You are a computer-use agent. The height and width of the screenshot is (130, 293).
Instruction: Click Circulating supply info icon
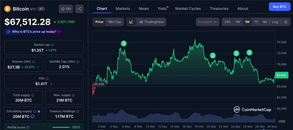[35, 111]
